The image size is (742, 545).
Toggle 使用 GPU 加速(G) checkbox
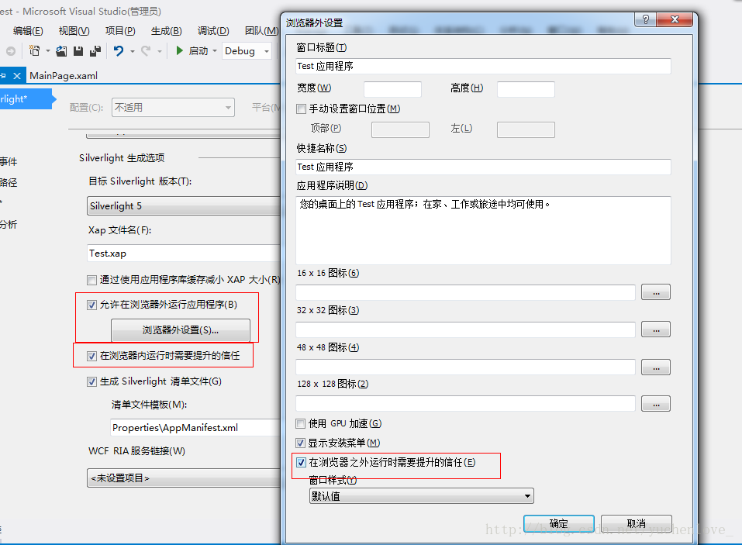[301, 423]
